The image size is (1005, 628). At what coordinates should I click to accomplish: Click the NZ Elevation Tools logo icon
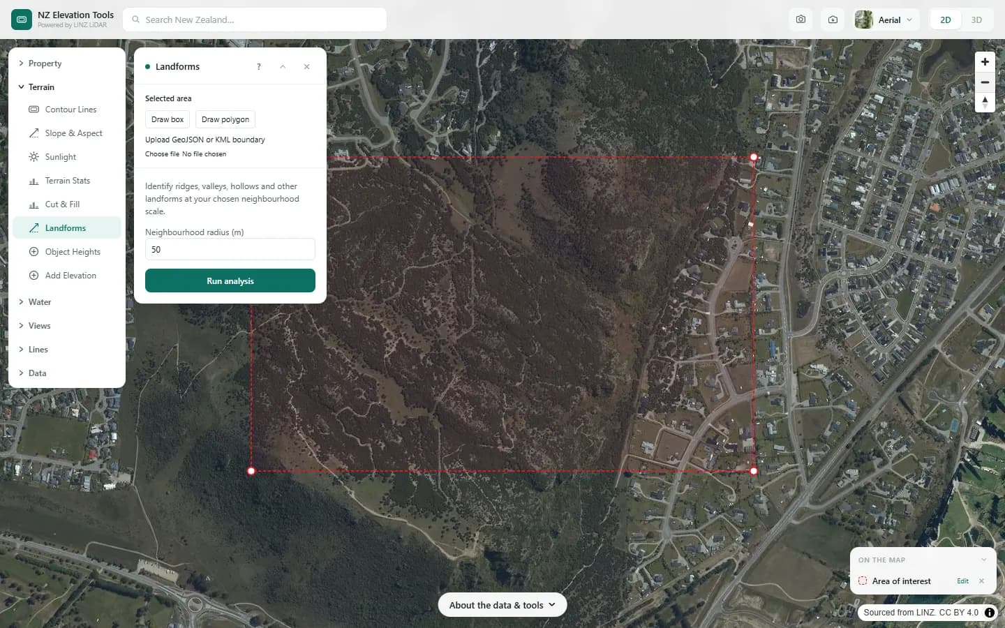[x=22, y=20]
